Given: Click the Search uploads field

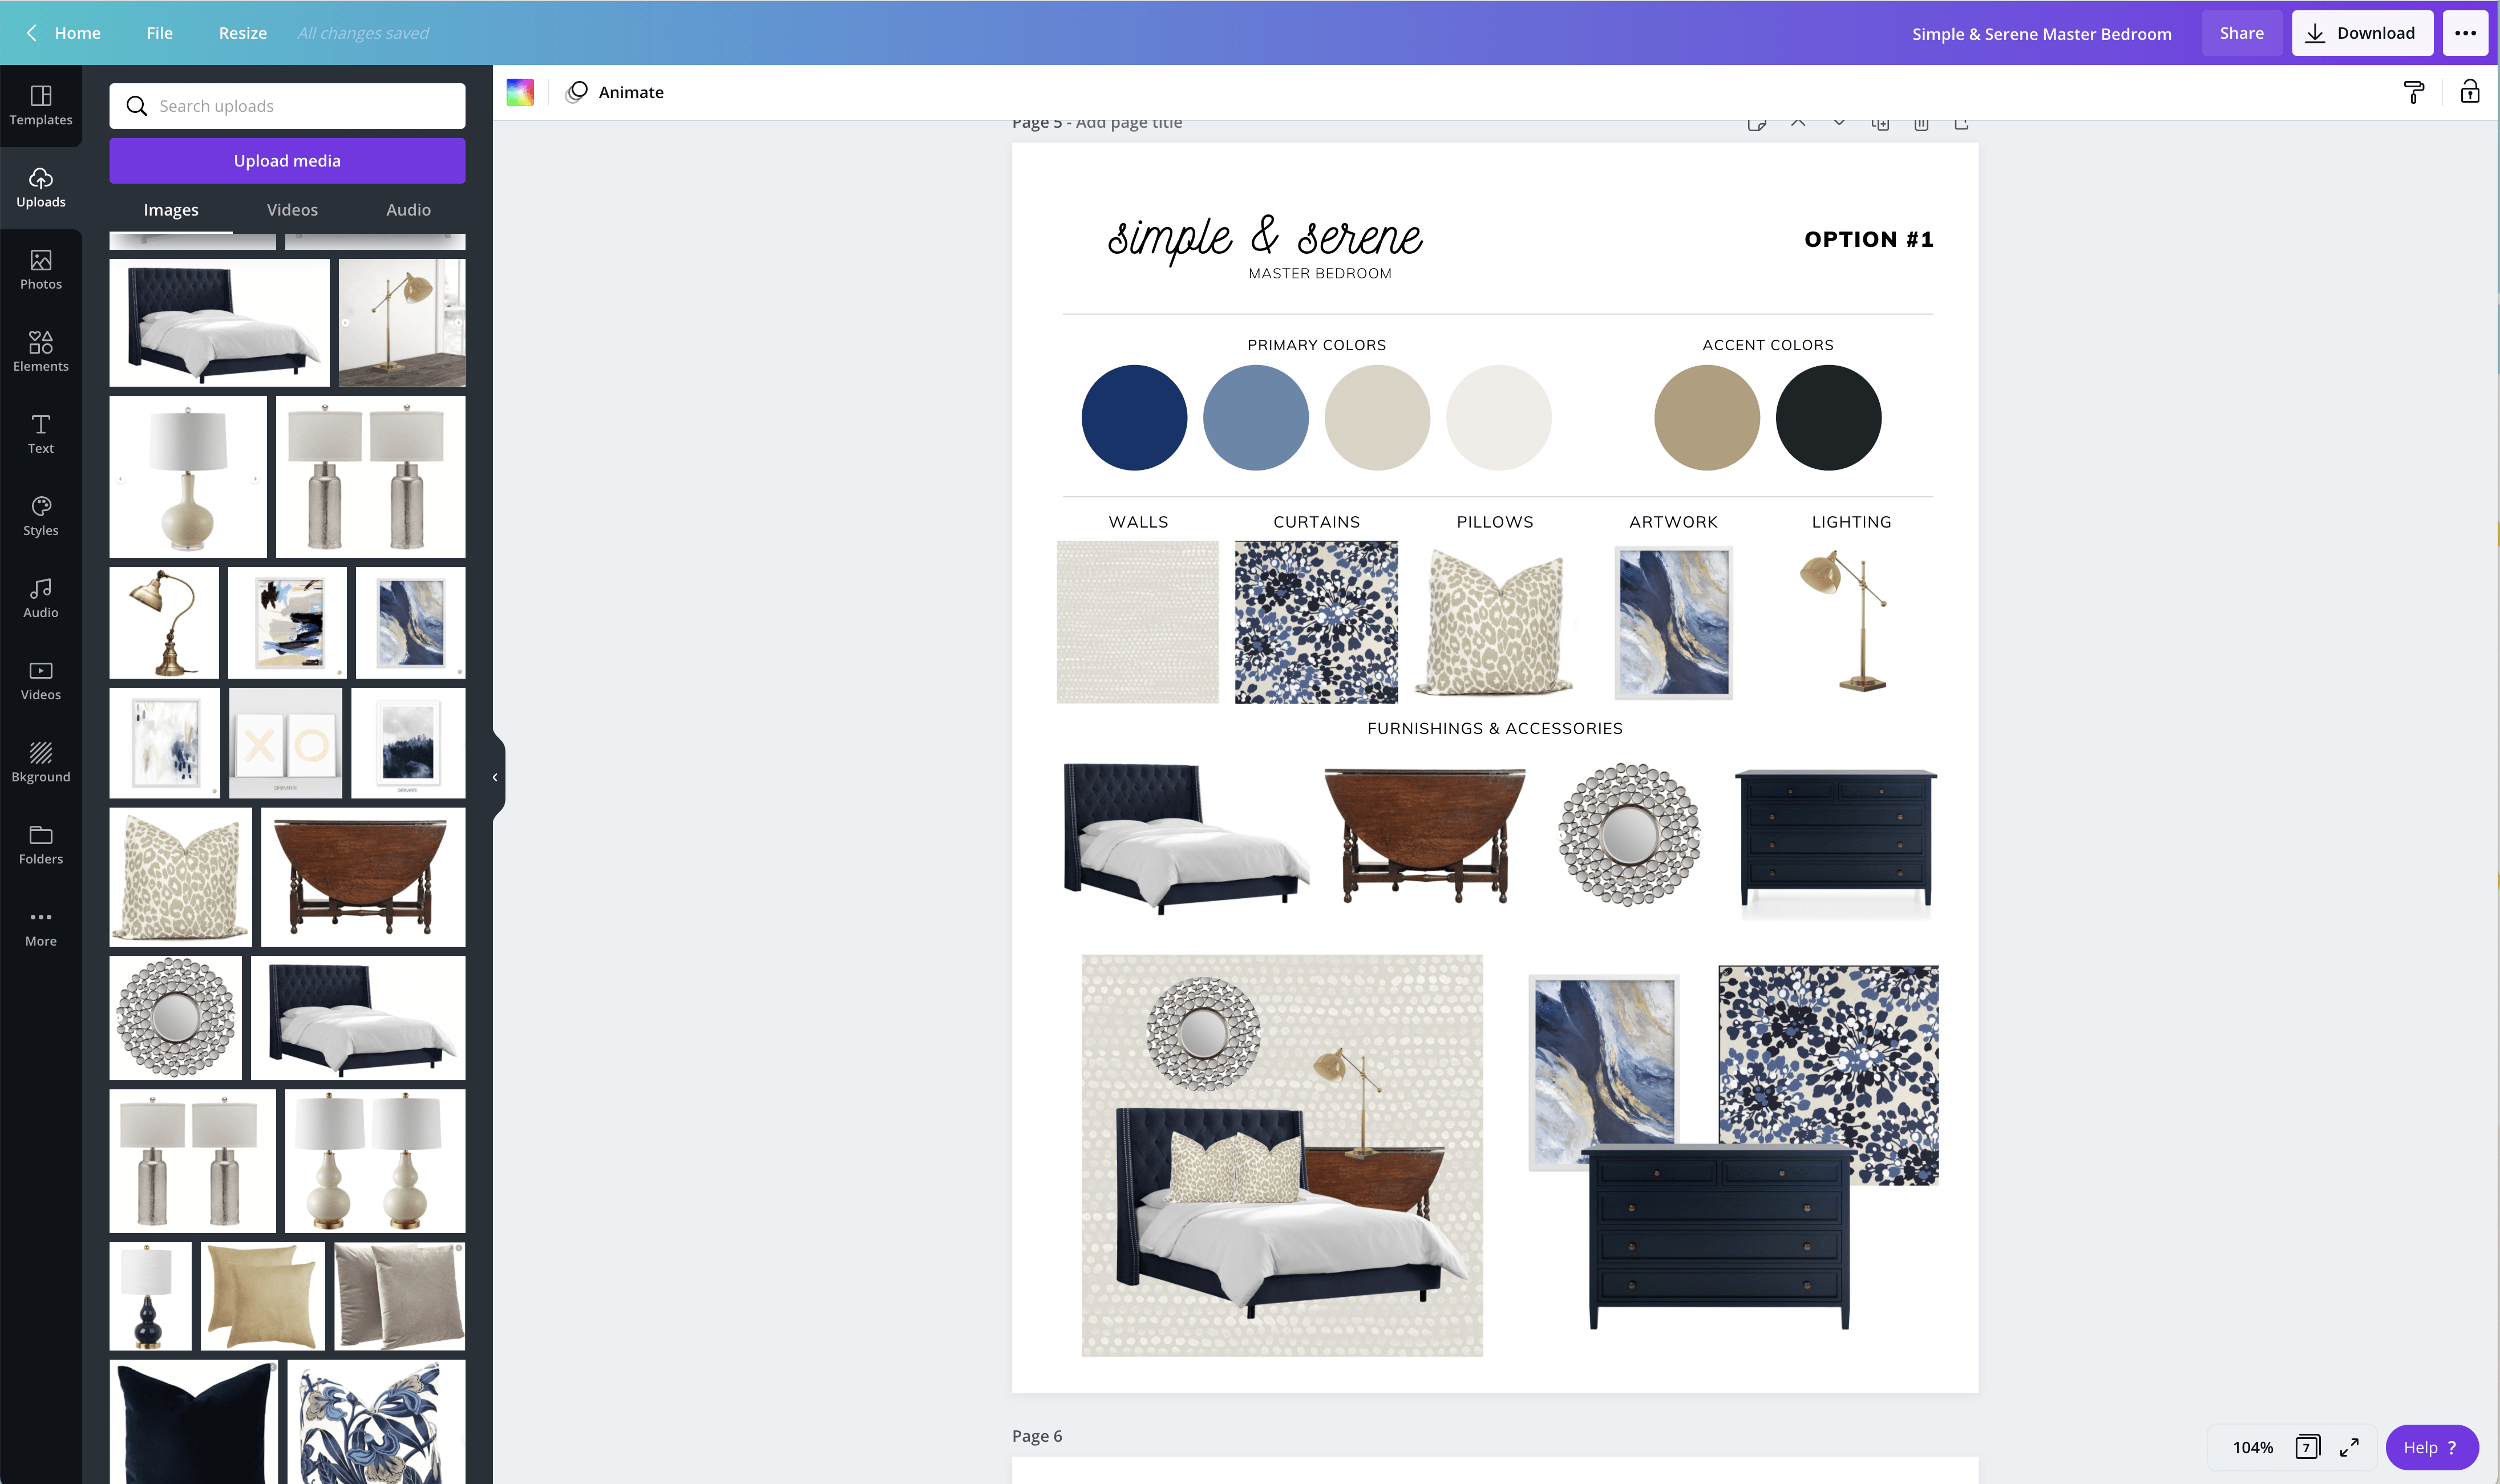Looking at the screenshot, I should (287, 106).
